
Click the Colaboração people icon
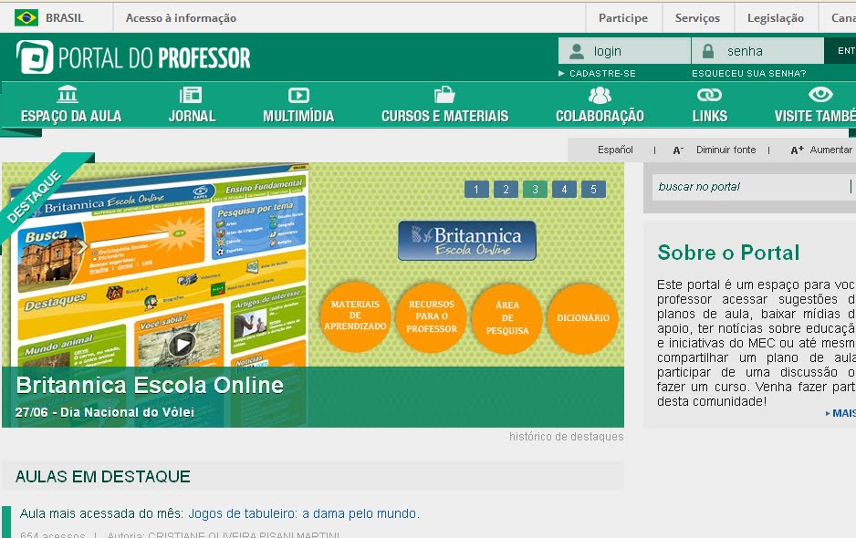(600, 96)
